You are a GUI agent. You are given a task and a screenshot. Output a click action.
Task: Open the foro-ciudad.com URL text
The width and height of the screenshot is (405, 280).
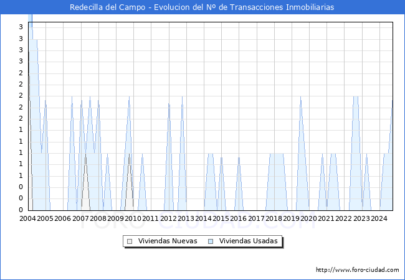358,270
